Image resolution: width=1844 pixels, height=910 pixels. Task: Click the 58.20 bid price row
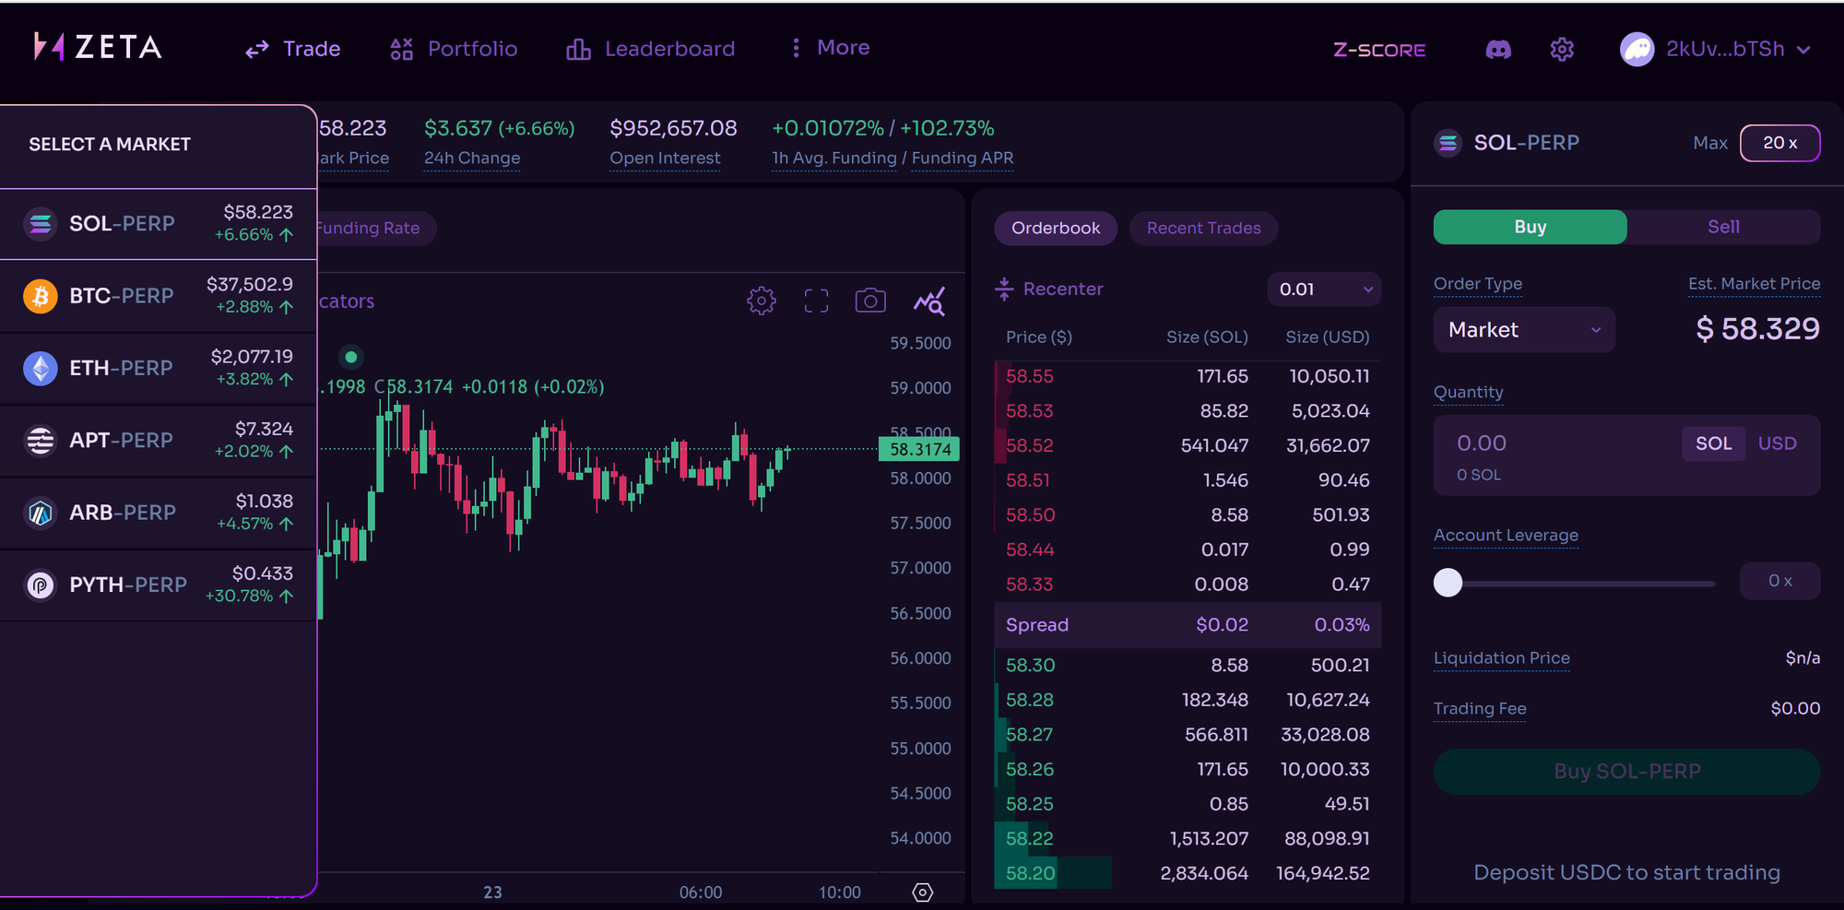1188,873
